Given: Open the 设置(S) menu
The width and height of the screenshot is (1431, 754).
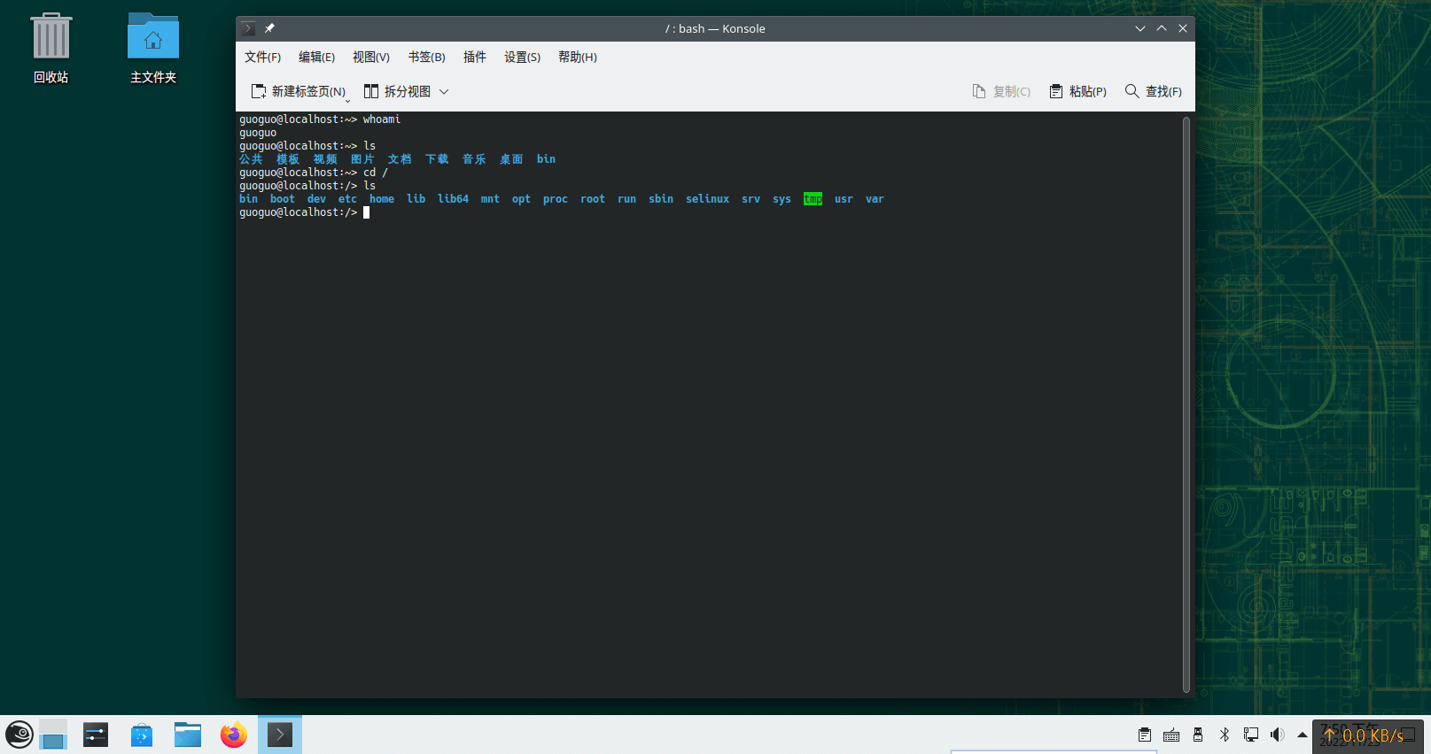Looking at the screenshot, I should pos(522,57).
